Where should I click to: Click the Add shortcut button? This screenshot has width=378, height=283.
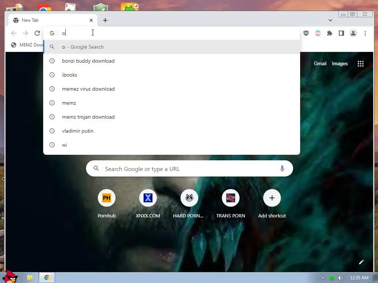coord(272,203)
